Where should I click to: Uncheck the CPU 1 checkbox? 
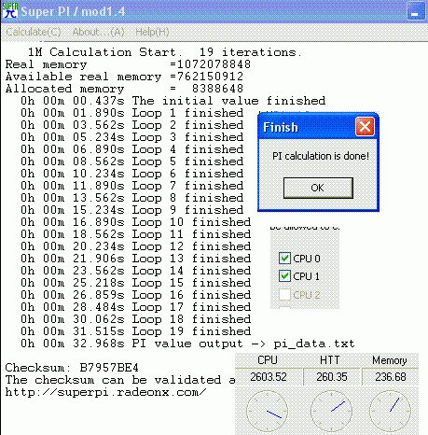(284, 276)
